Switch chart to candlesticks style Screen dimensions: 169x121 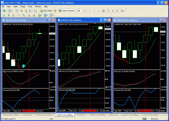9,15
